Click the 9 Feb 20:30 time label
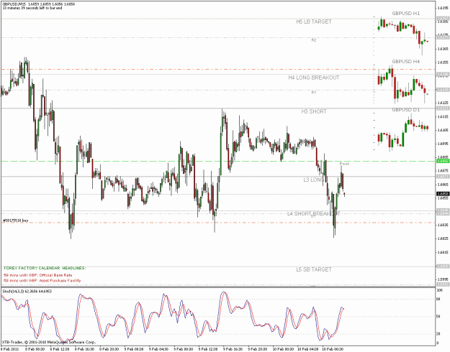 click(x=258, y=349)
